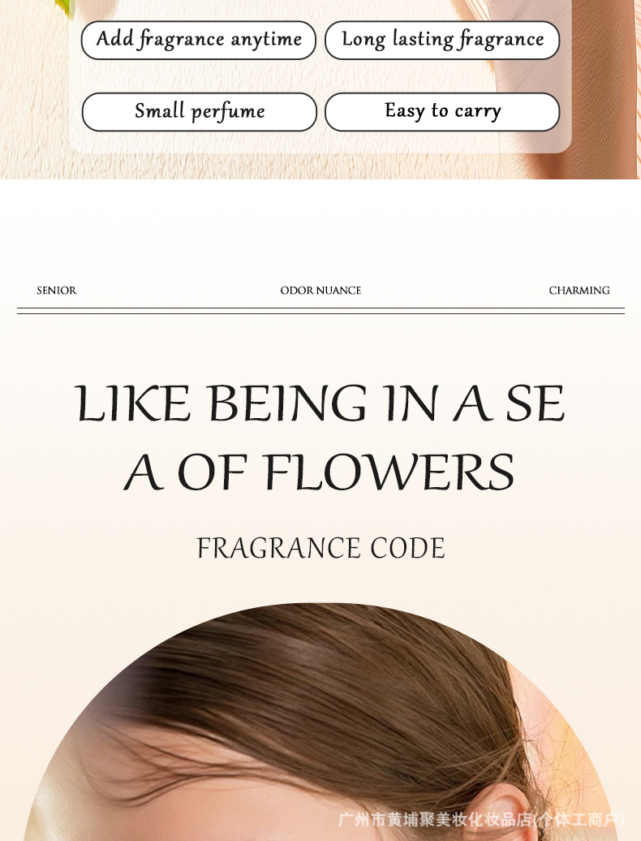Click the FRAGRANCE CODE subtitle
The image size is (641, 841).
320,548
